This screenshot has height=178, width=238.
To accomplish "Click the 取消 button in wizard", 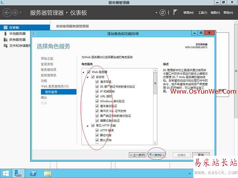I will click(x=201, y=155).
